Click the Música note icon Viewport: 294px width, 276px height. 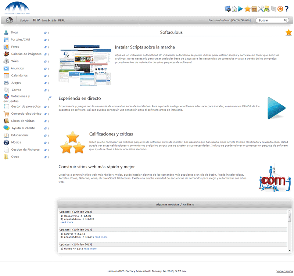(6, 143)
